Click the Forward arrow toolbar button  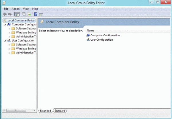coord(10,14)
